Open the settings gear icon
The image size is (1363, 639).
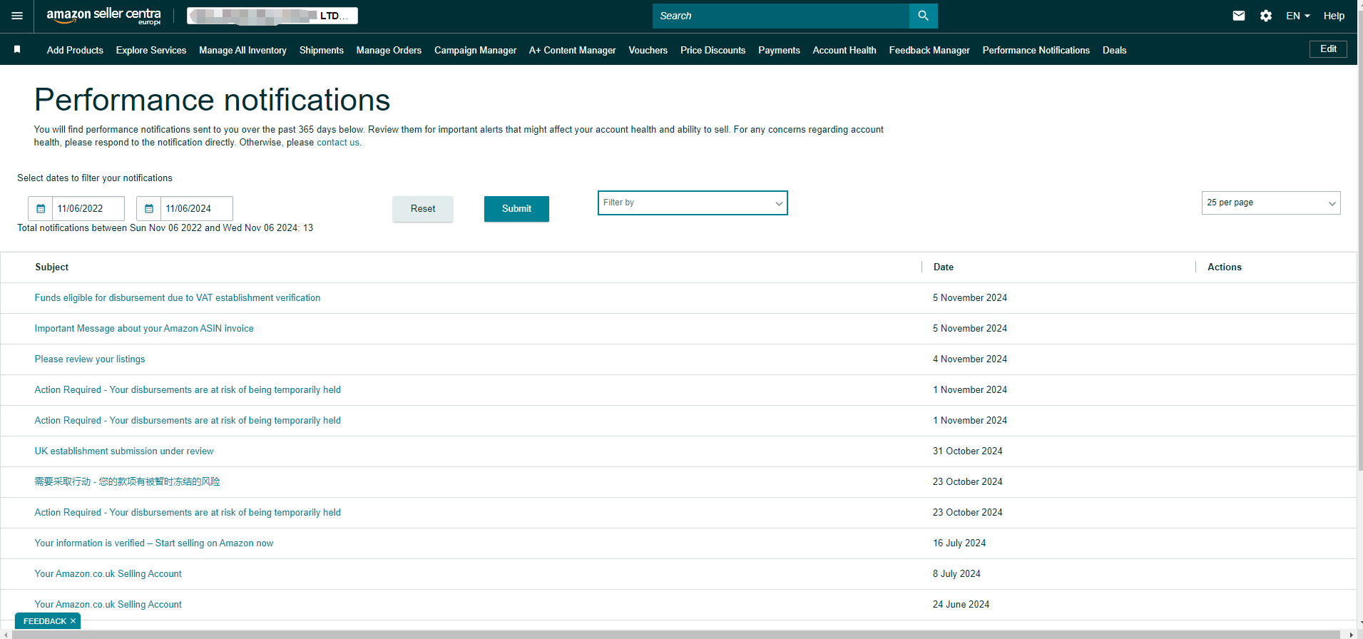pyautogui.click(x=1266, y=16)
